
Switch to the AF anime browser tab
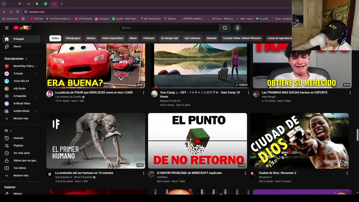click(x=20, y=4)
